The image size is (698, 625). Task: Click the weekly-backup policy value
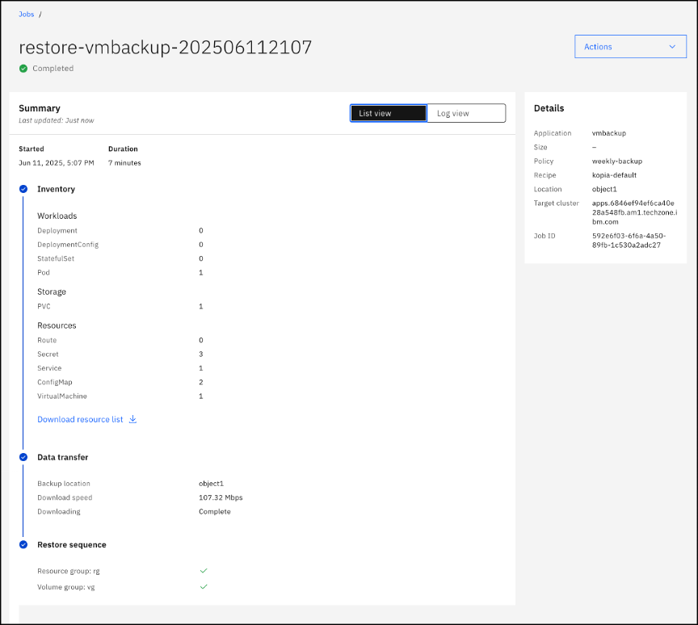(616, 161)
